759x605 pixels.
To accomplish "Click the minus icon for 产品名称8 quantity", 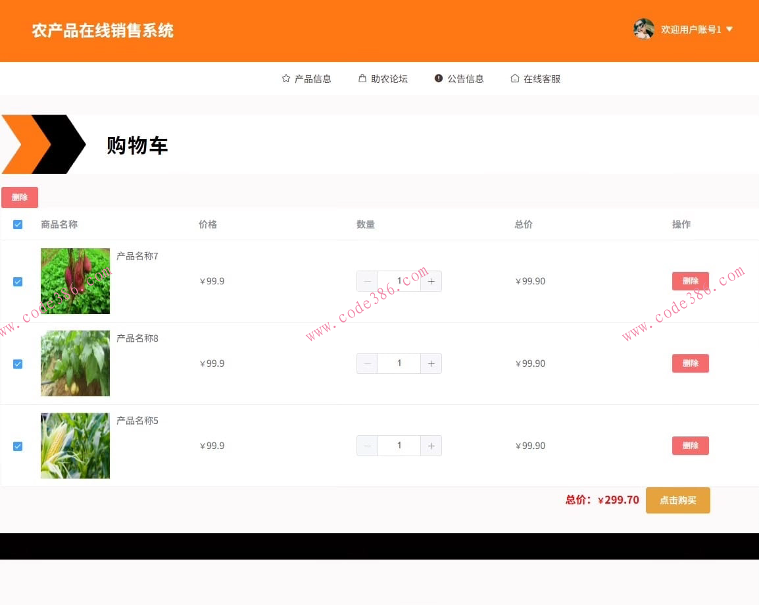I will (x=367, y=363).
